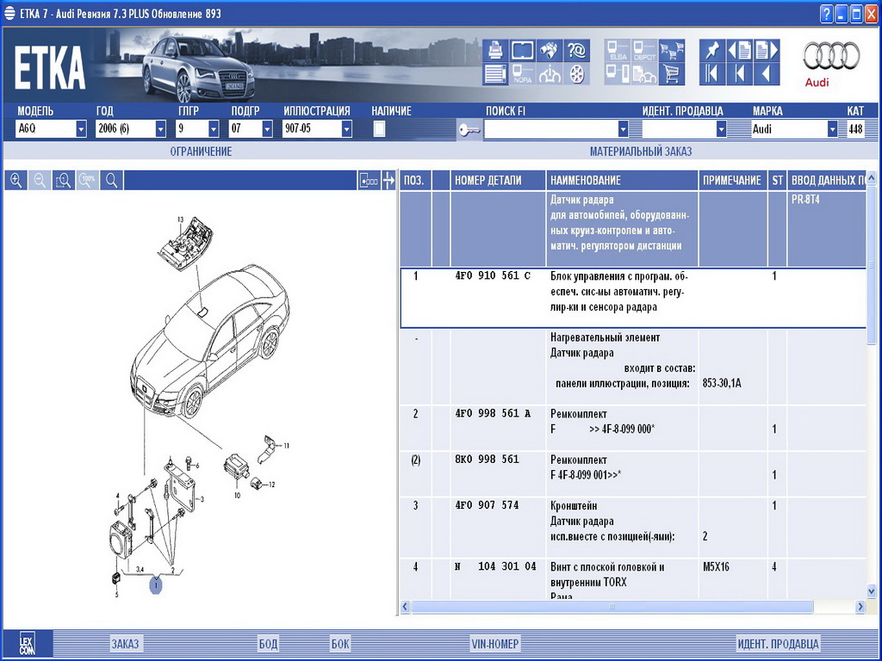This screenshot has height=661, width=882.
Task: Click the single-bar left arrow icon
Action: tap(739, 74)
